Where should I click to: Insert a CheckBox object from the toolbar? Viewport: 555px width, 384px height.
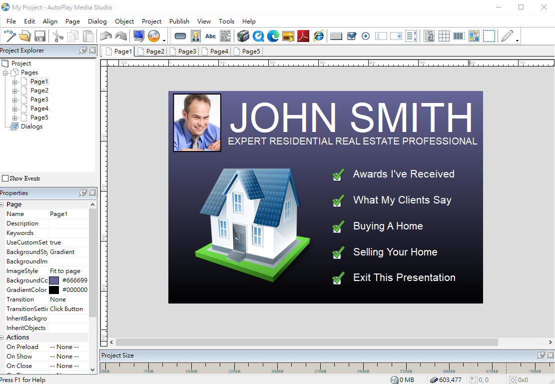coord(352,36)
